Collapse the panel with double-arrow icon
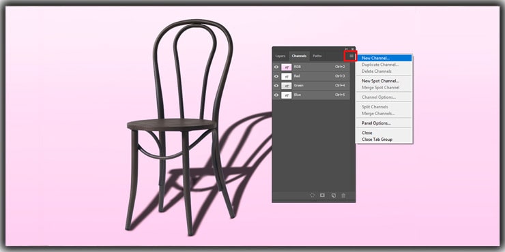Screen dimensions: 505x252 (346, 49)
